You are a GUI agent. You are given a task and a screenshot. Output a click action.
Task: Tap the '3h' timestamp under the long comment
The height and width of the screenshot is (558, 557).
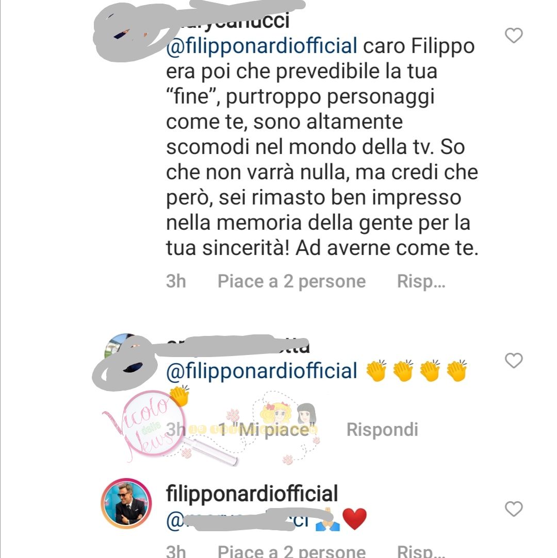point(176,281)
